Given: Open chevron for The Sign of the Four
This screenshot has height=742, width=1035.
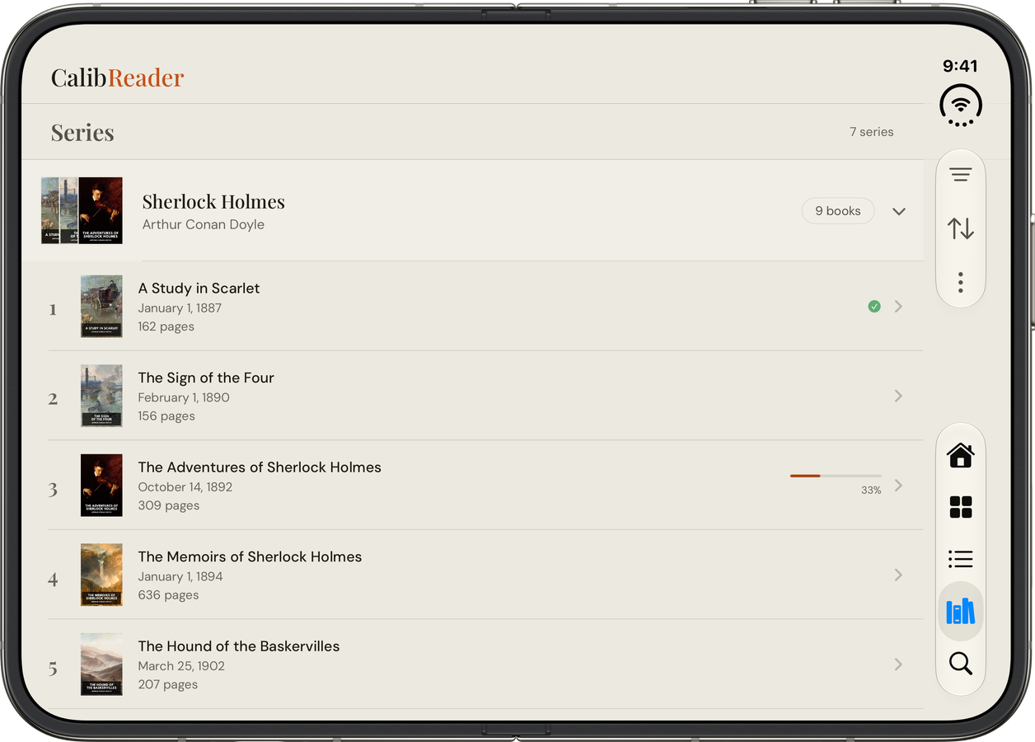Looking at the screenshot, I should 898,396.
